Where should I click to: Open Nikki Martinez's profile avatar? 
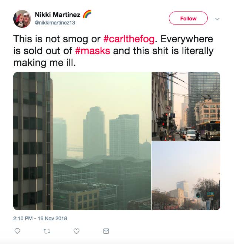(22, 19)
